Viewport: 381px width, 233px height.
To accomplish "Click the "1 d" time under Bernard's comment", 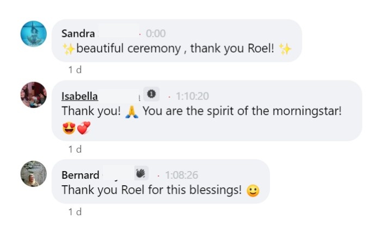I will 75,212.
